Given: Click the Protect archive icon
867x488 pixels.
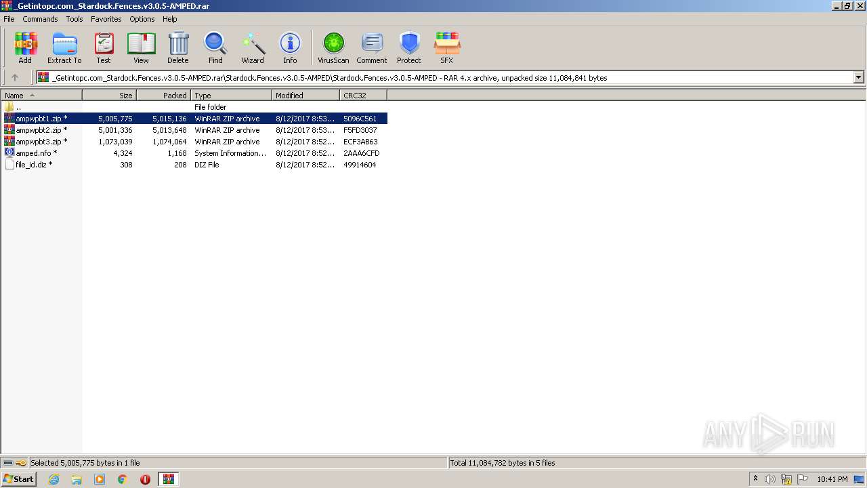Looking at the screenshot, I should point(409,47).
